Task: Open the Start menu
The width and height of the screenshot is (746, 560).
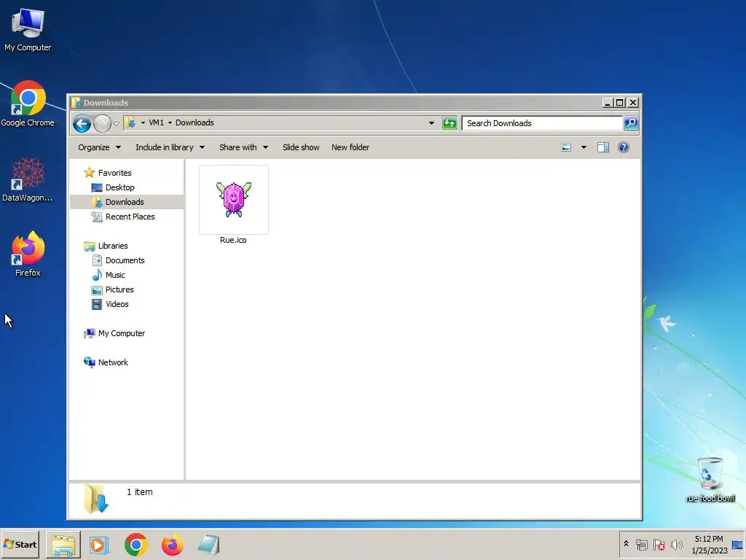Action: click(x=20, y=545)
